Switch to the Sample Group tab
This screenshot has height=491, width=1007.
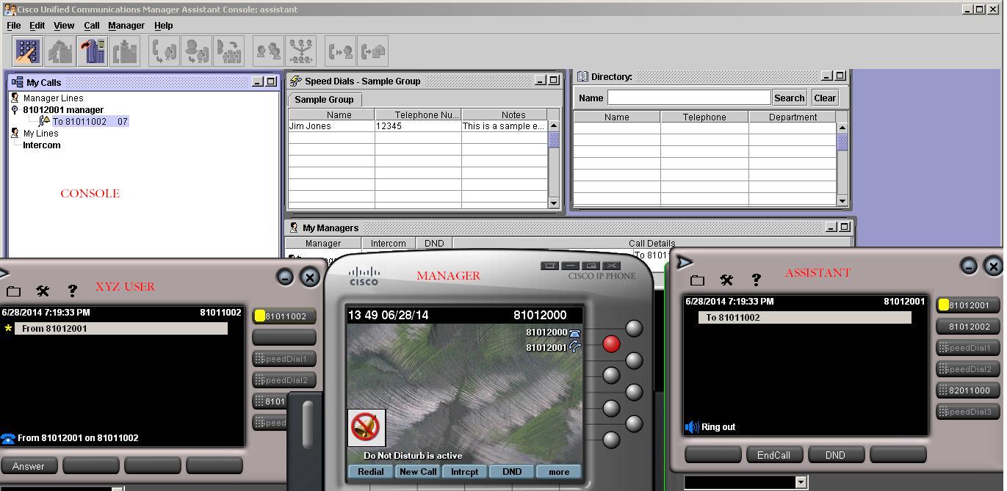point(324,100)
